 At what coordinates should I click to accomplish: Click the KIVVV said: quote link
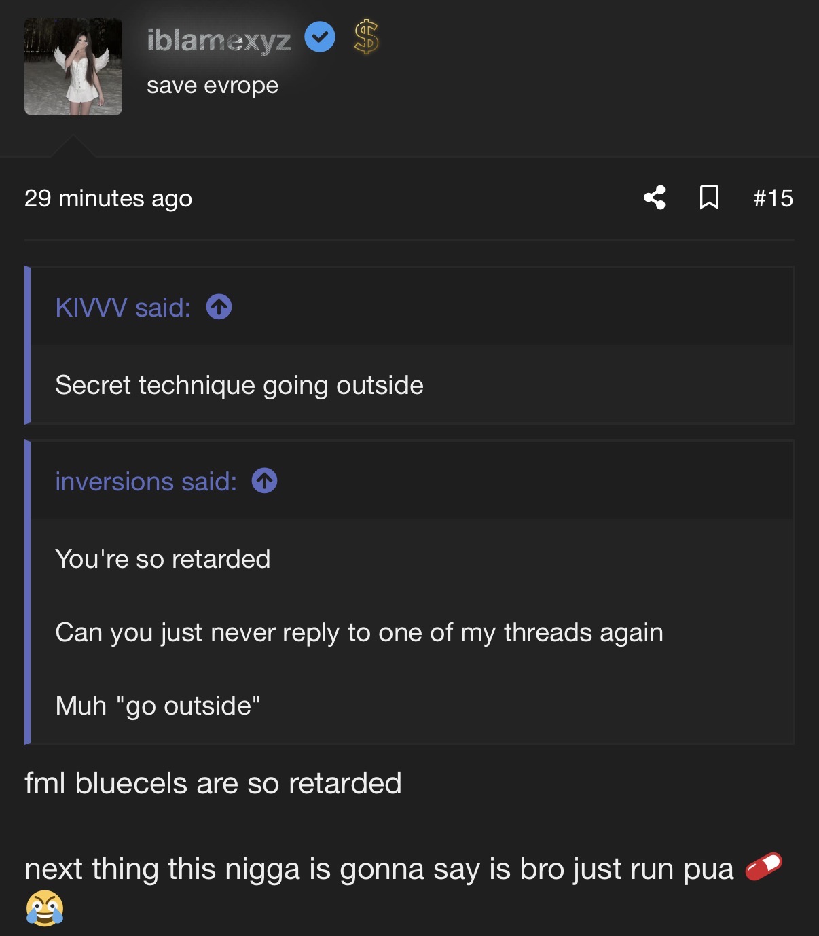[123, 308]
